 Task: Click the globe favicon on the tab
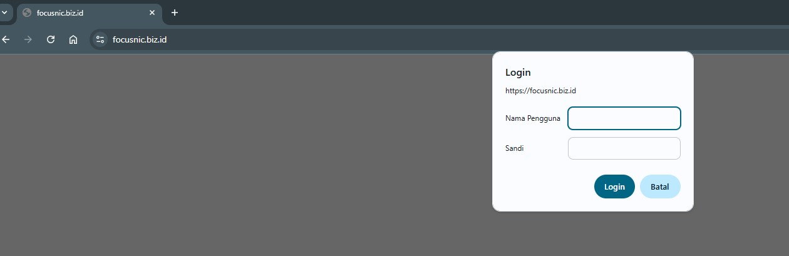tap(27, 13)
